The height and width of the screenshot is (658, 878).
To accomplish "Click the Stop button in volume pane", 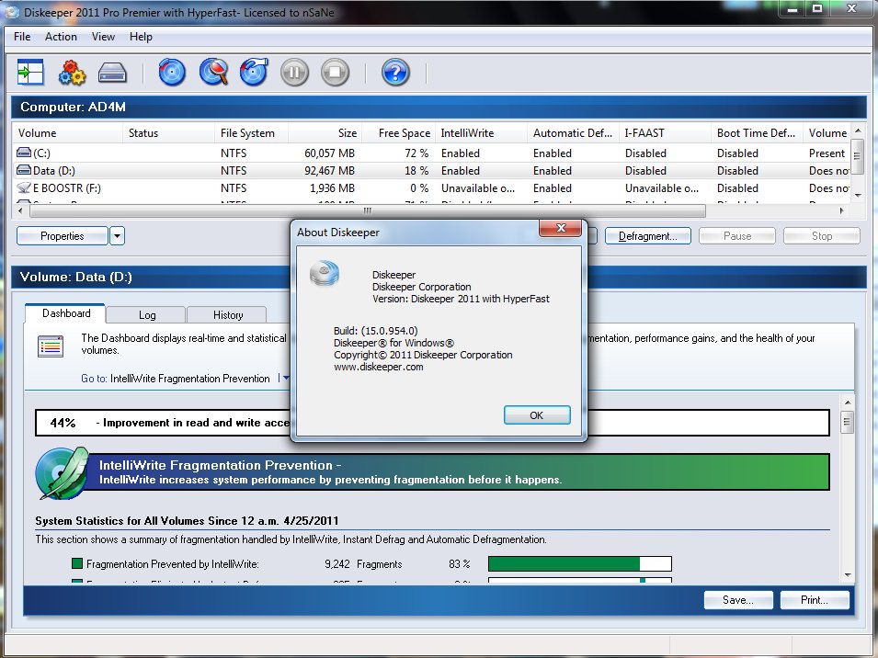I will point(821,236).
